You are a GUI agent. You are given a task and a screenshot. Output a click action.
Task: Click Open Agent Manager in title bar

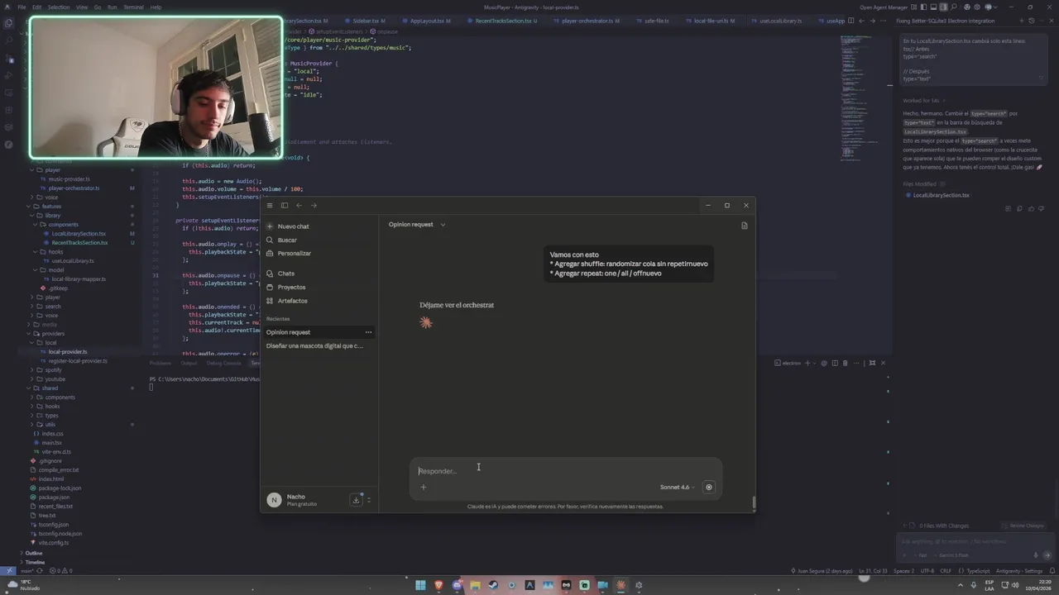click(884, 7)
